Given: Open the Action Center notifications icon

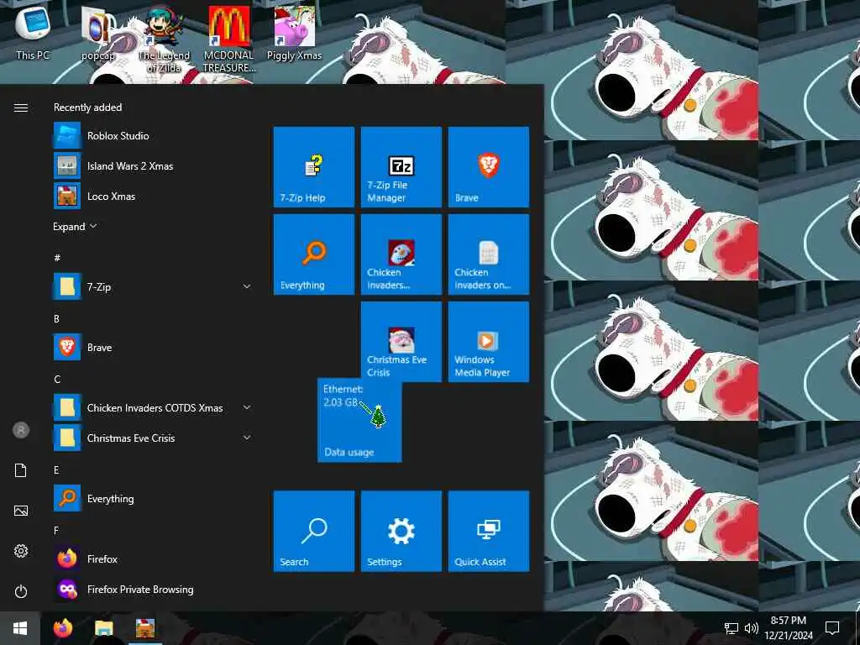Looking at the screenshot, I should tap(832, 628).
